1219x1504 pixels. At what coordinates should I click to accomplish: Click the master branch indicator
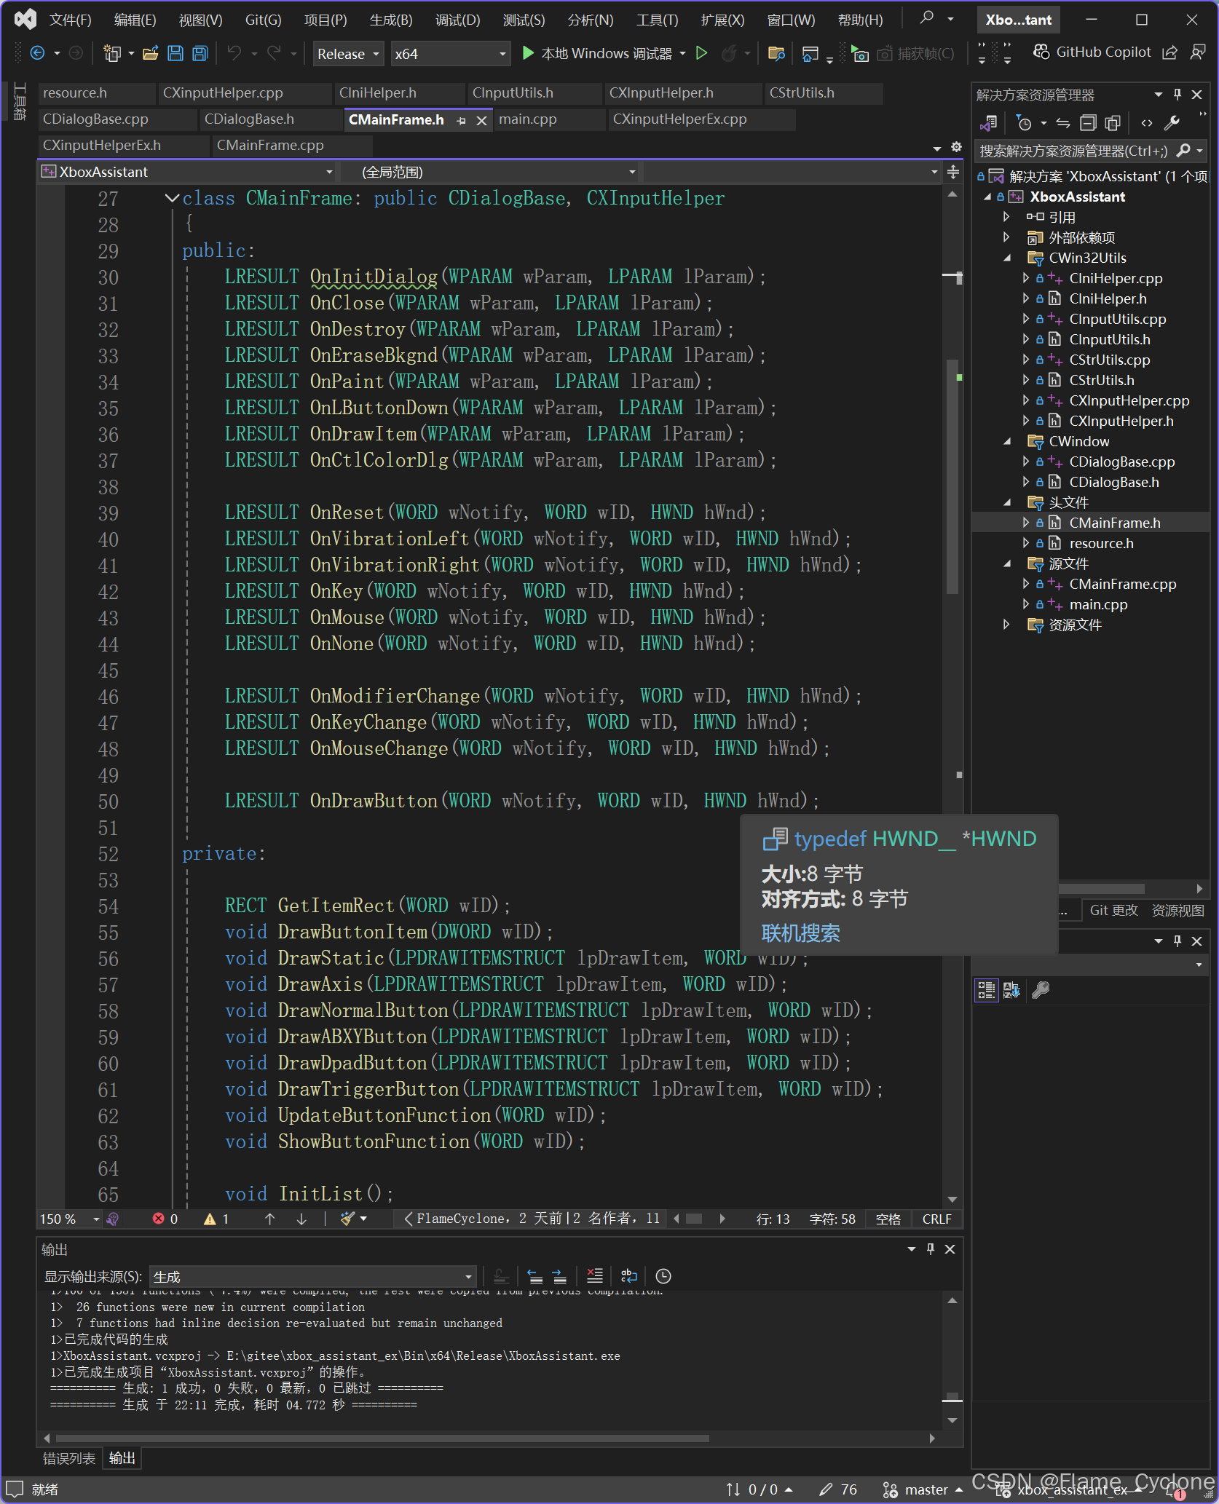point(922,1490)
